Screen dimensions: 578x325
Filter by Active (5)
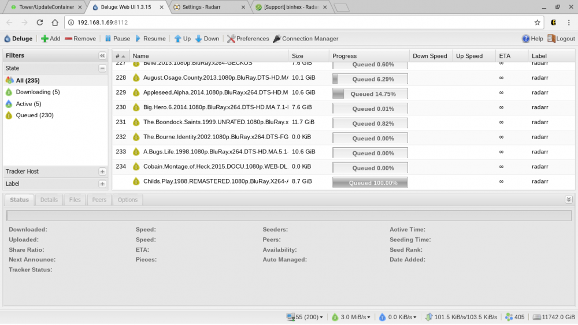(x=55, y=104)
